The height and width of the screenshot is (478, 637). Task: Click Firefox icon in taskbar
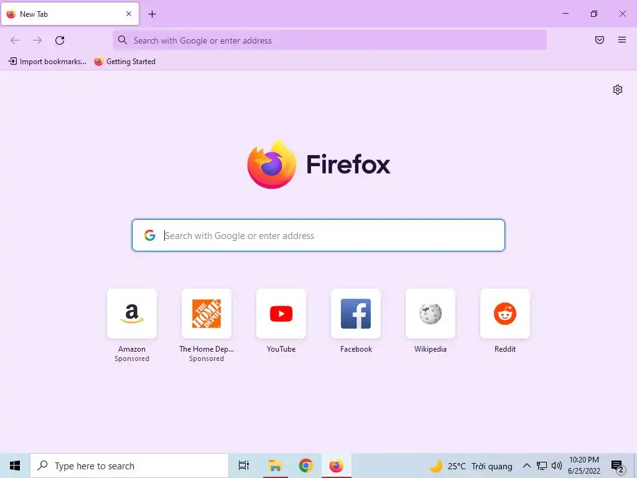click(x=336, y=466)
